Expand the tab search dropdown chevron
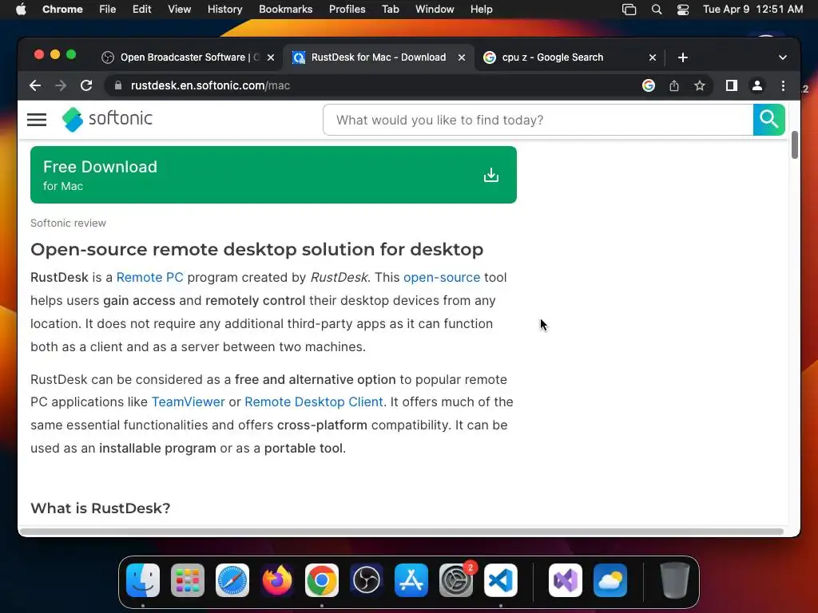This screenshot has width=818, height=613. point(783,57)
